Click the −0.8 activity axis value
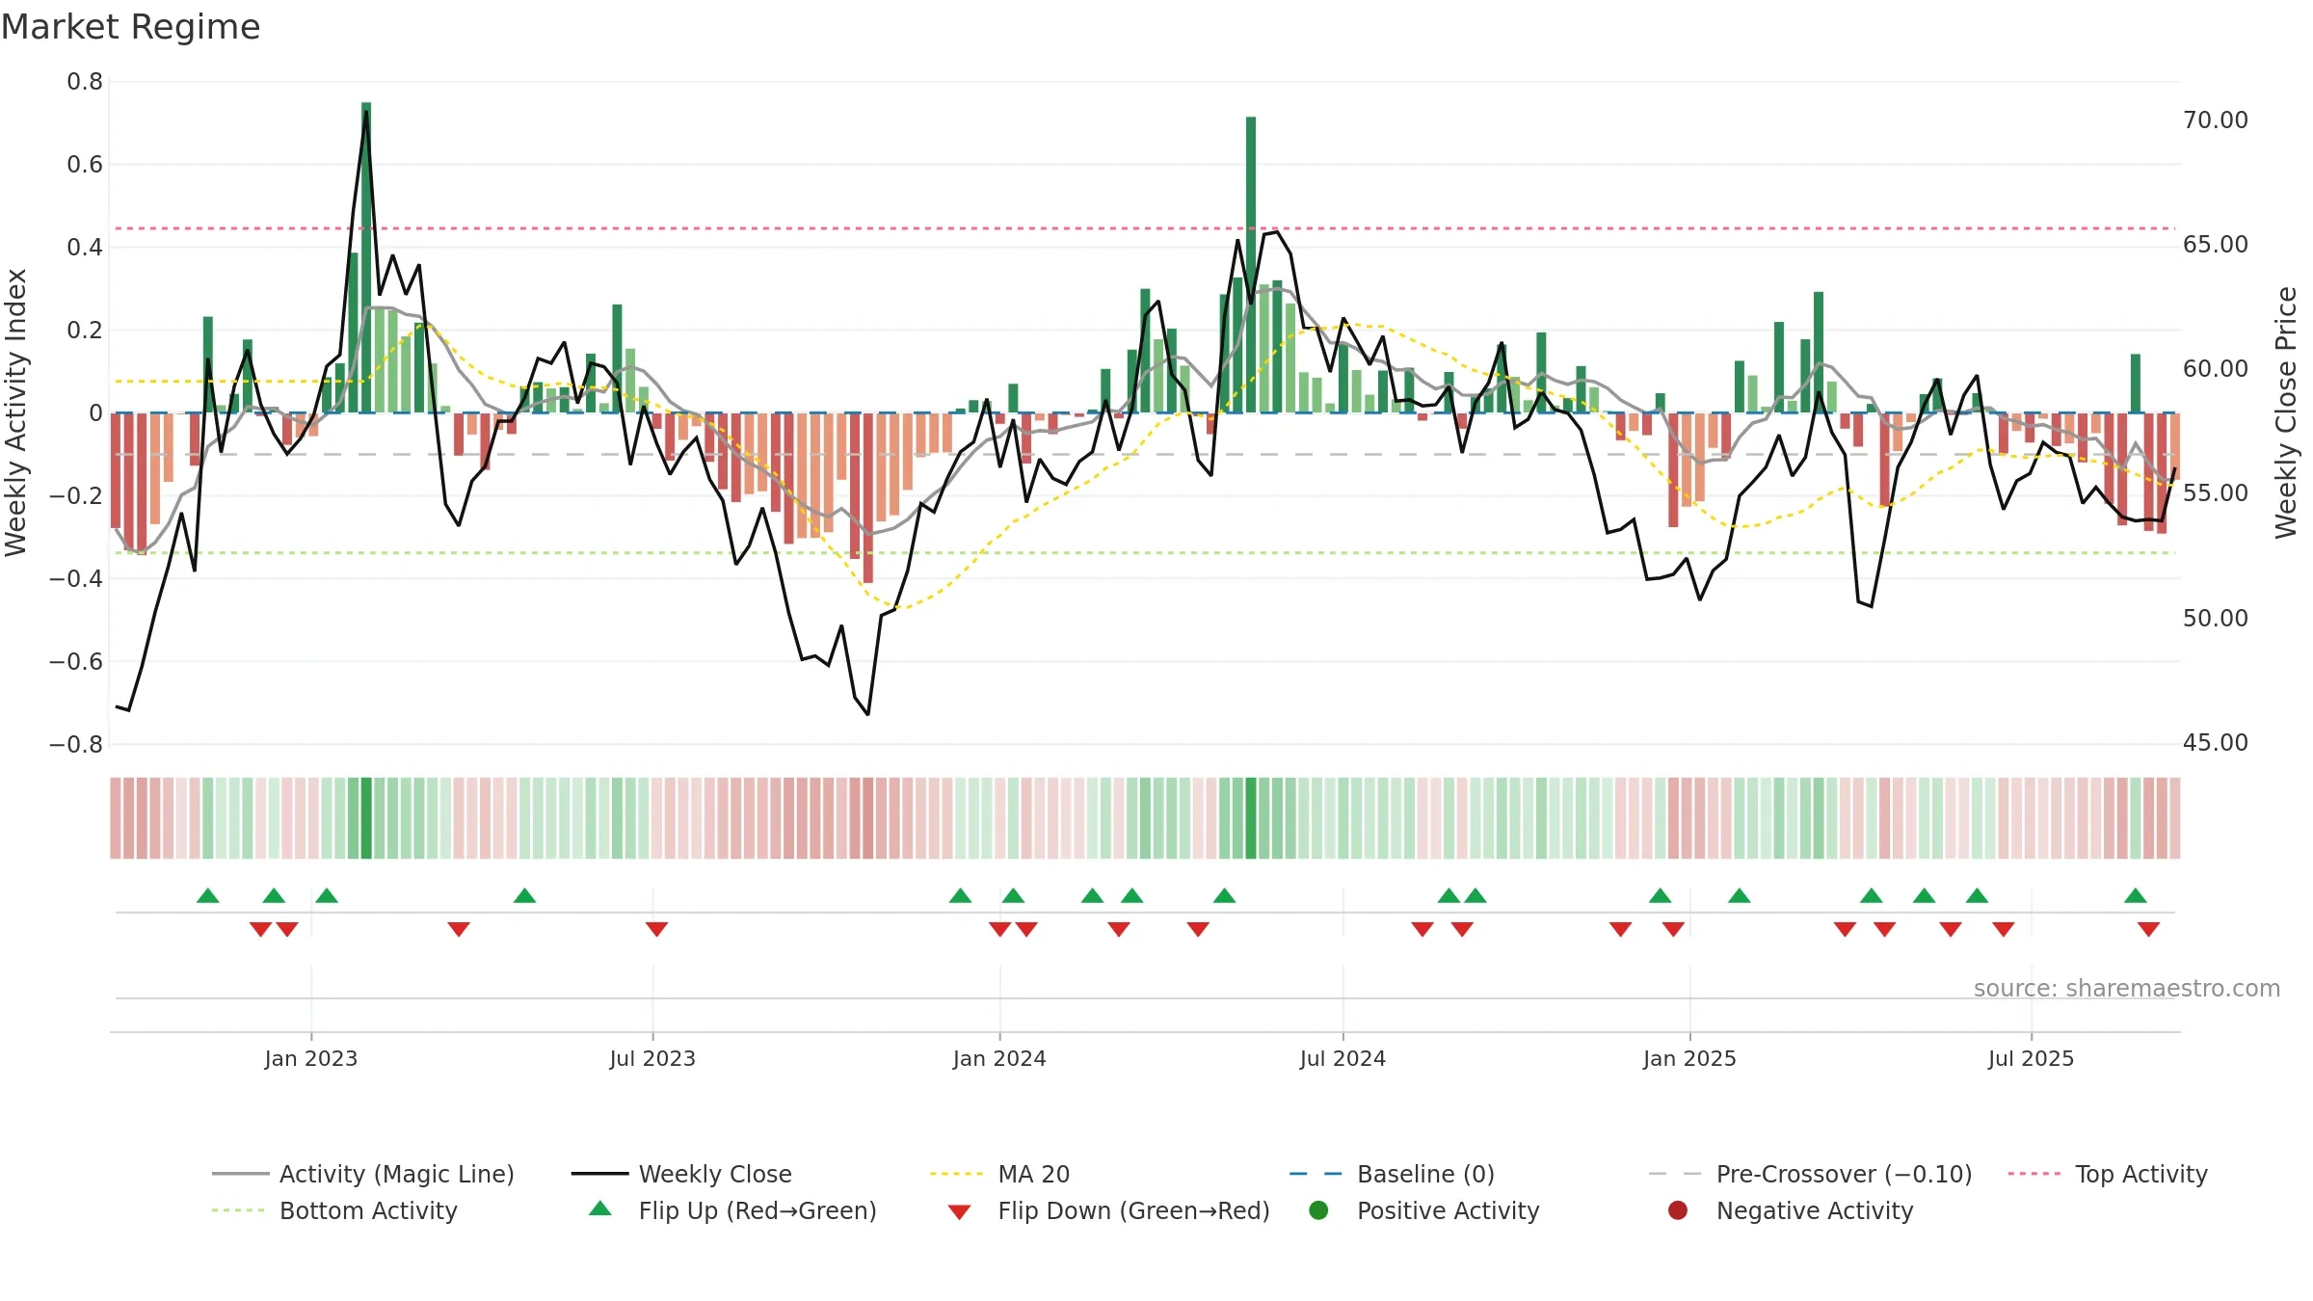This screenshot has height=1301, width=2313. [76, 744]
